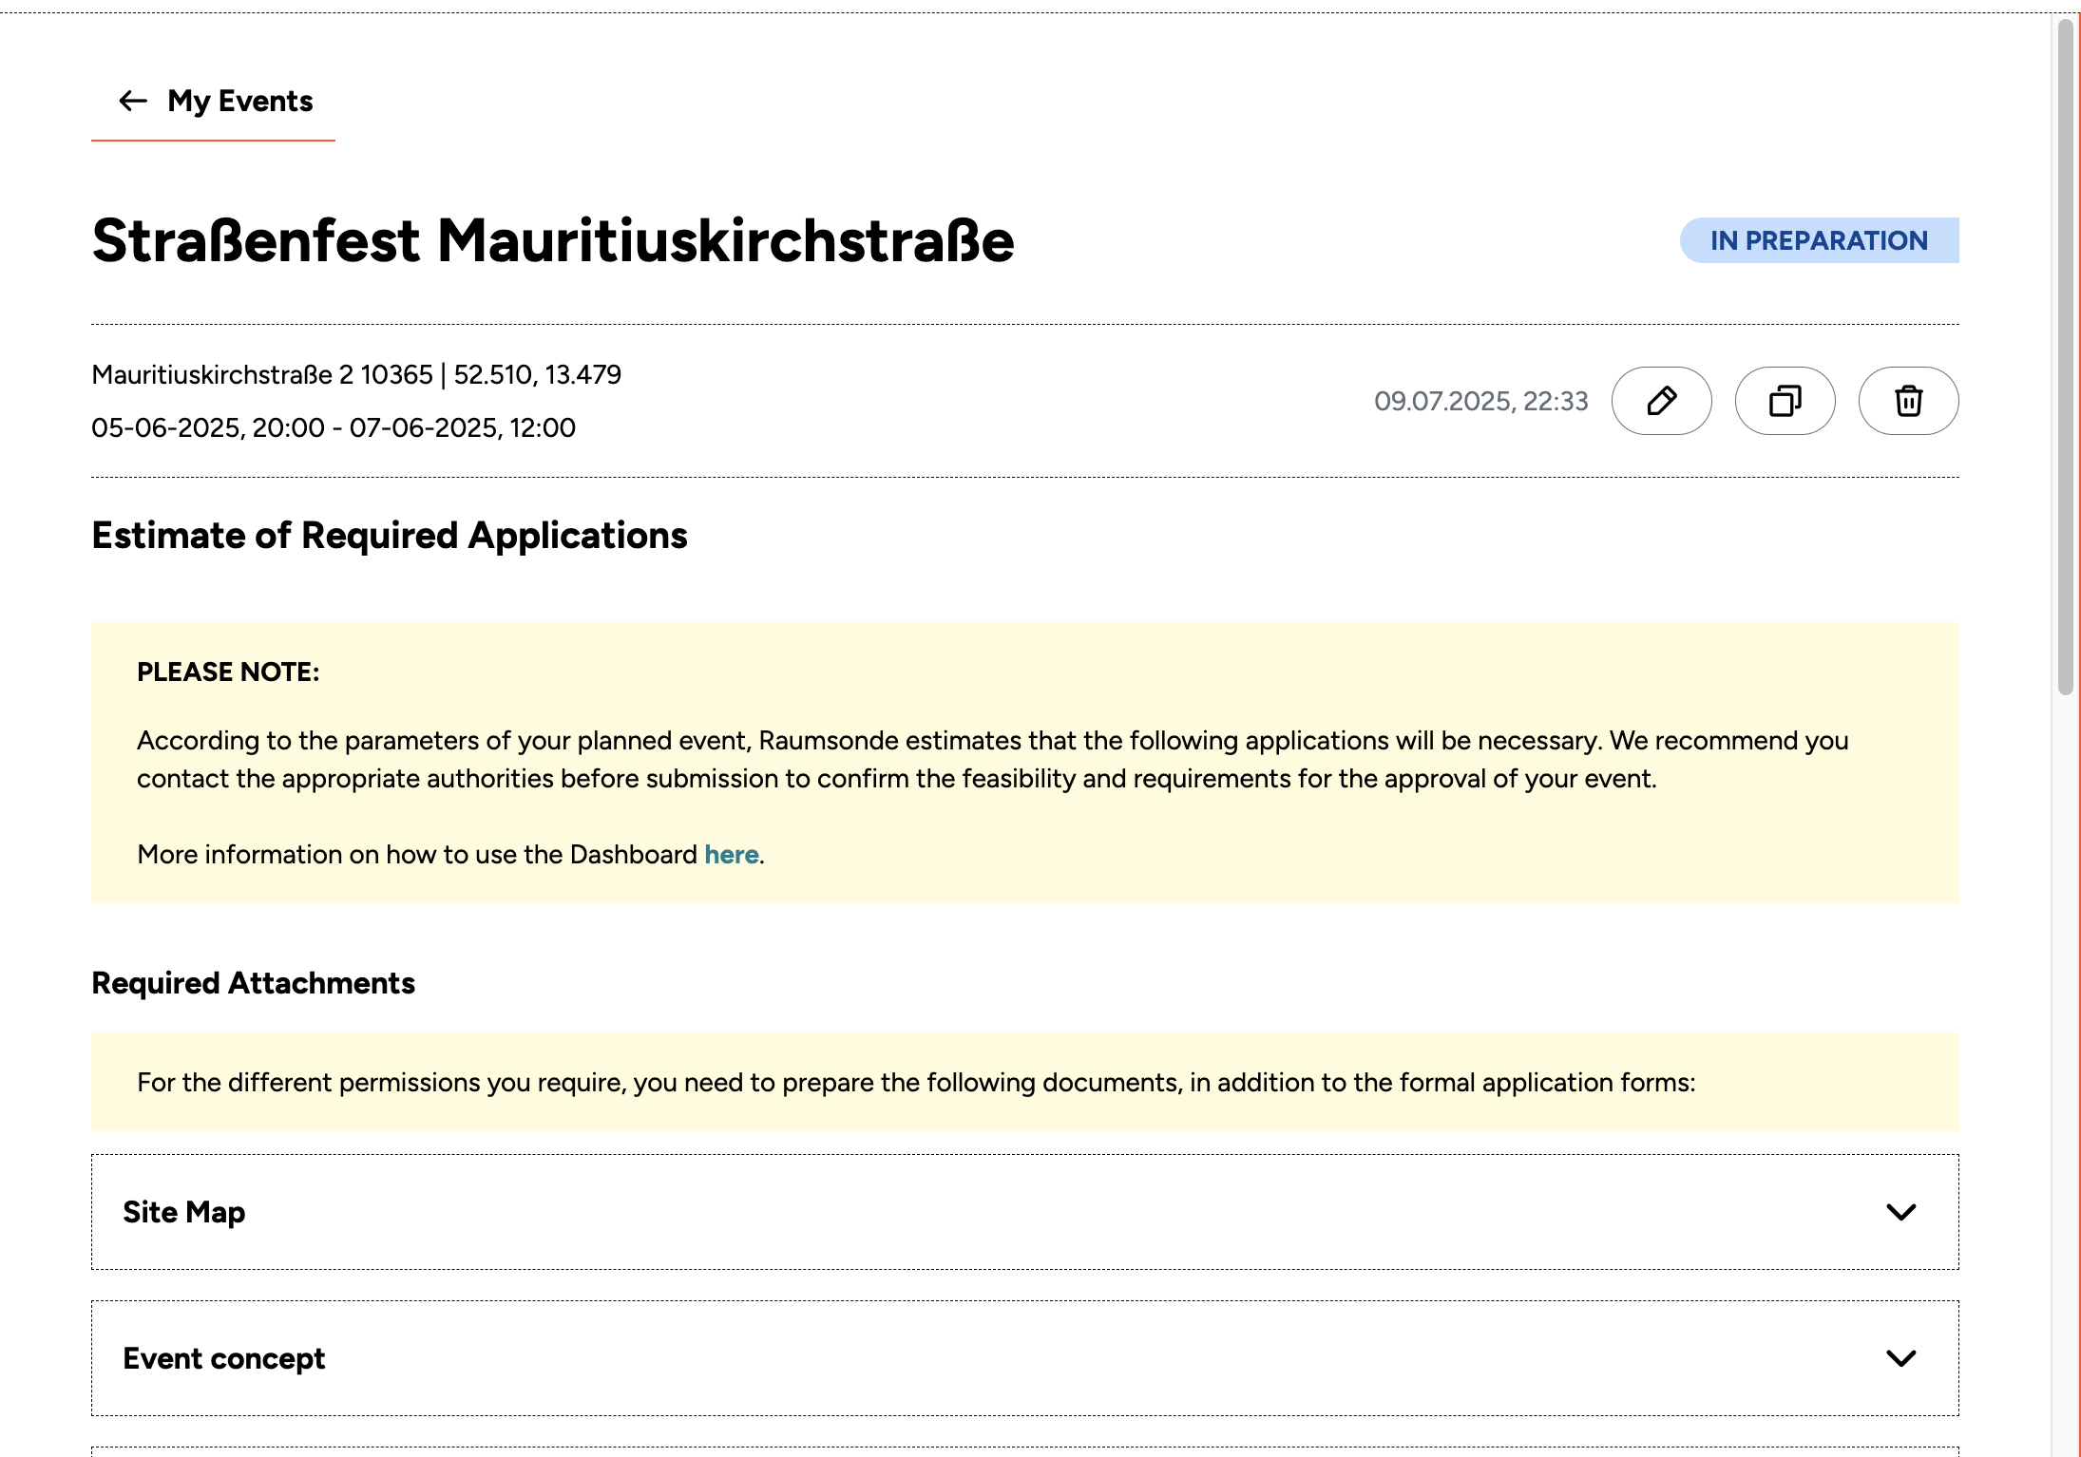Go back to My Events
This screenshot has height=1457, width=2081.
(239, 101)
